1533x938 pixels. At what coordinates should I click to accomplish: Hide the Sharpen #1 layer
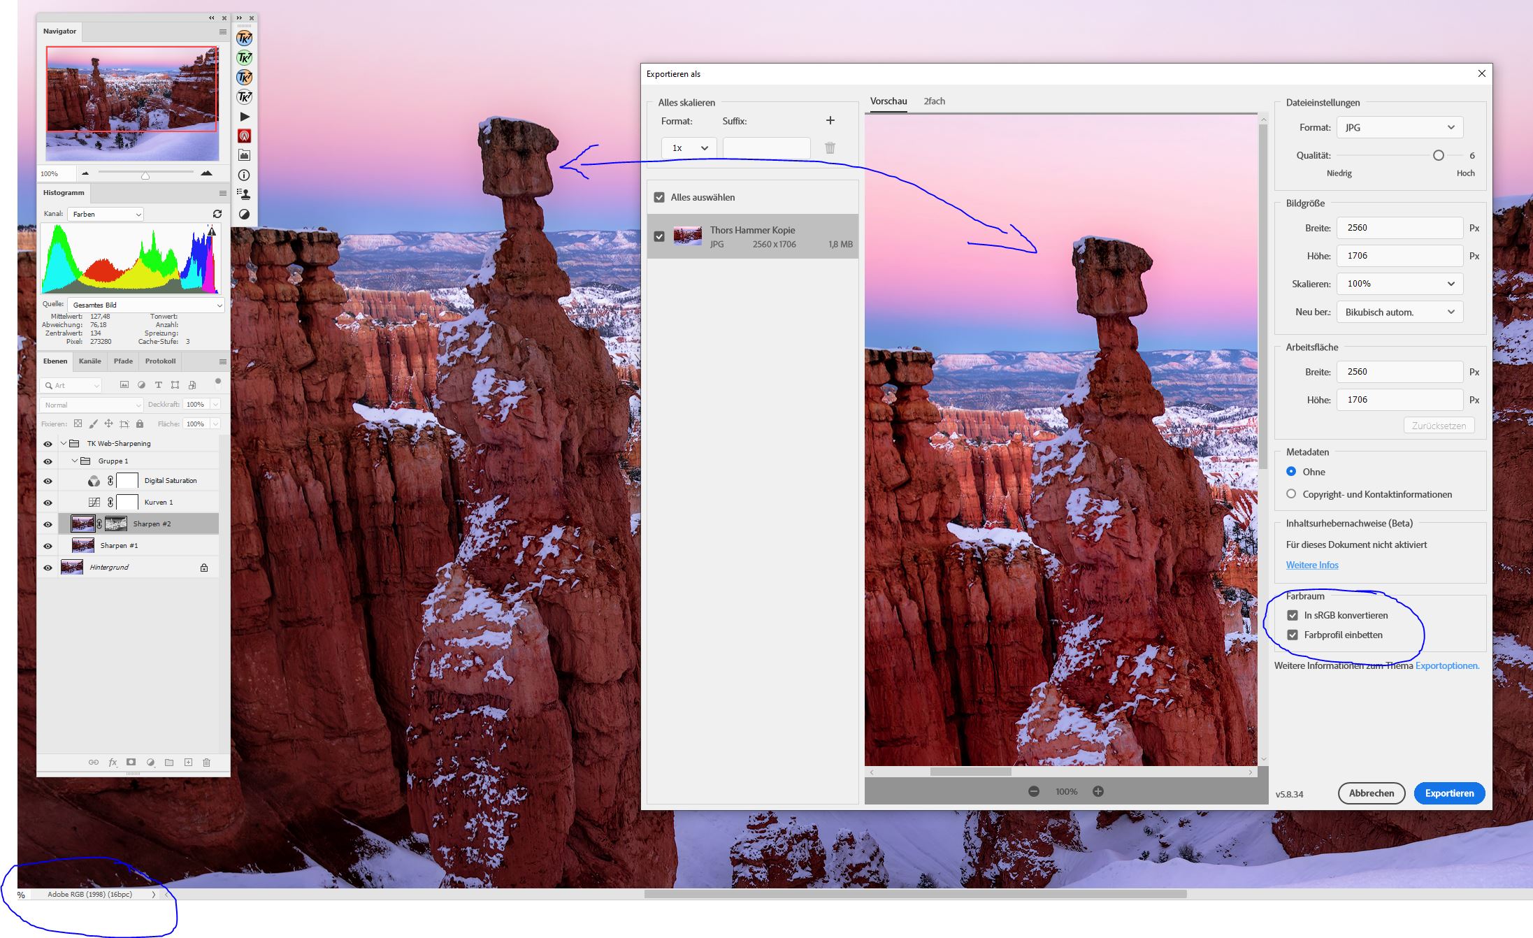coord(48,545)
